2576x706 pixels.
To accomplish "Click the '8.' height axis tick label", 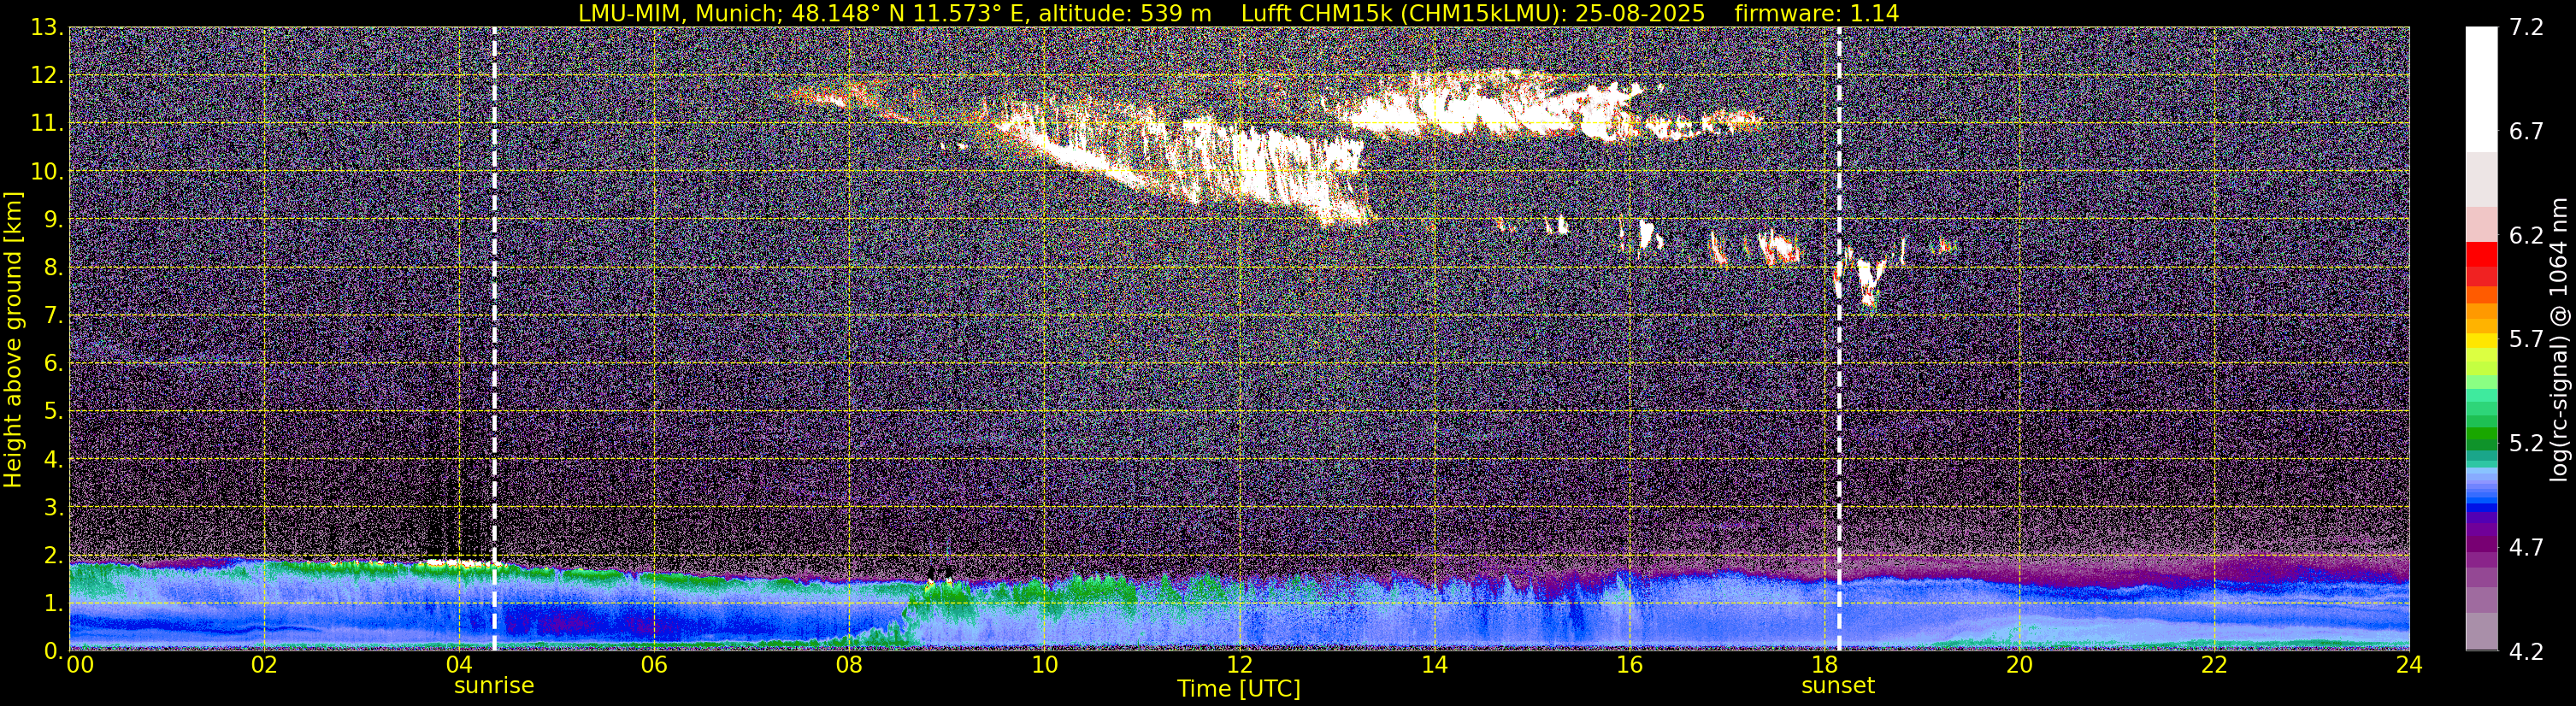I will 53,268.
